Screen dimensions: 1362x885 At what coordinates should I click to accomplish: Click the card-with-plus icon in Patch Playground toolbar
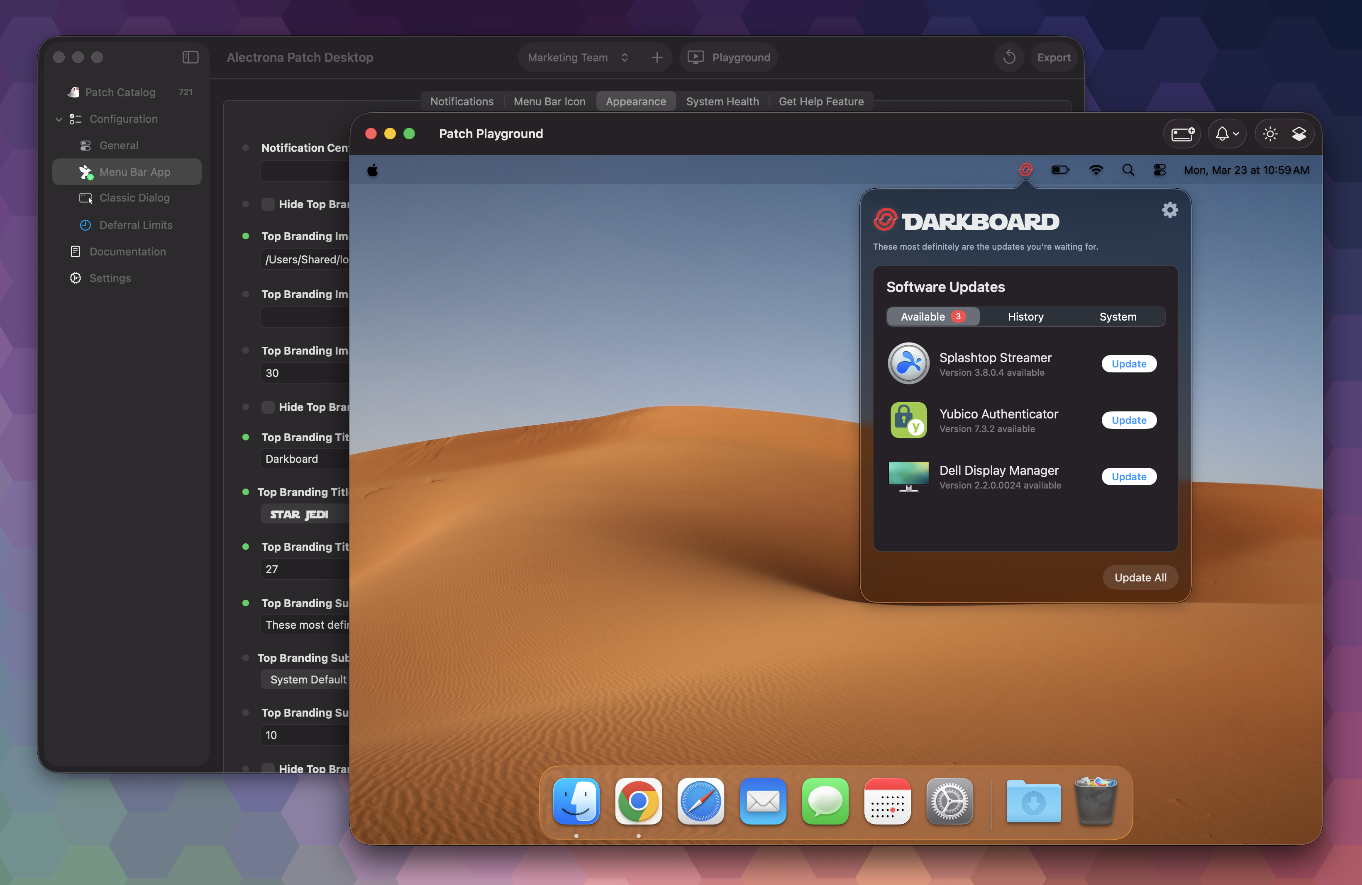tap(1182, 134)
